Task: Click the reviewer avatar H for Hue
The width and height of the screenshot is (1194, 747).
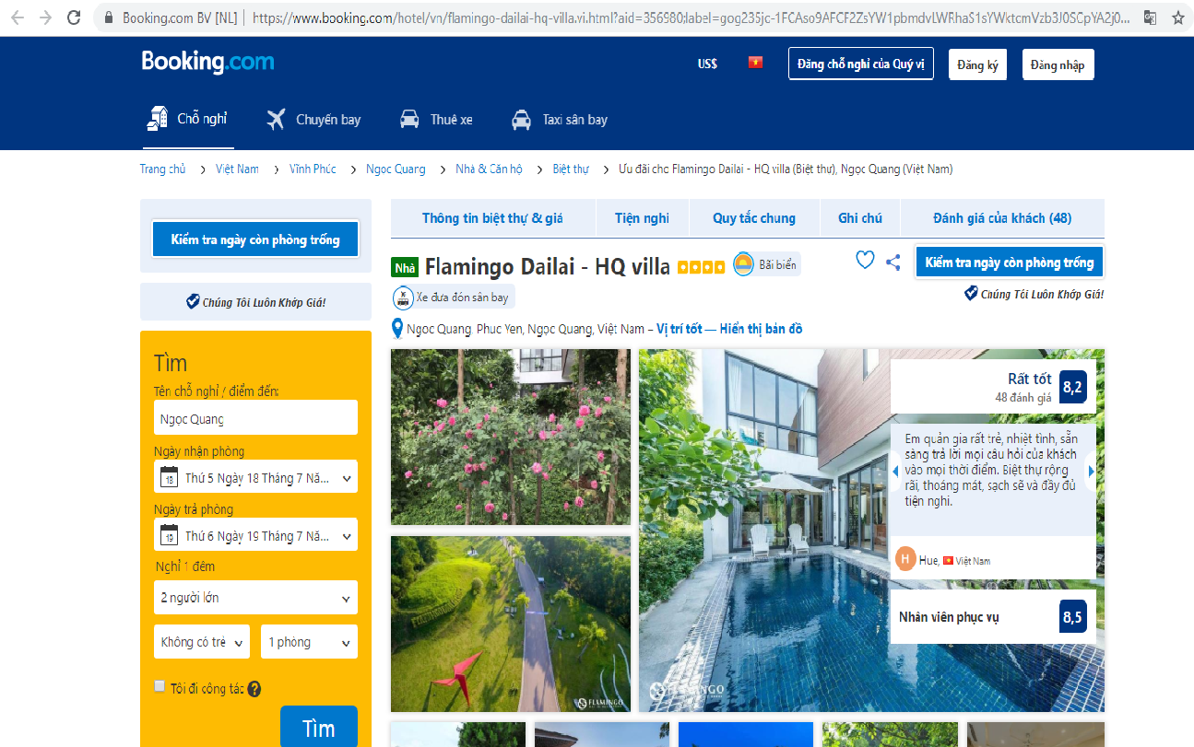Action: click(x=905, y=559)
